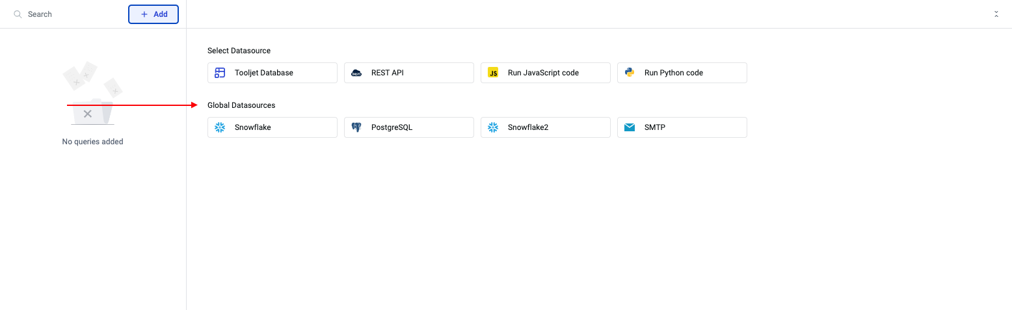Click the REST API cloud icon

(356, 73)
